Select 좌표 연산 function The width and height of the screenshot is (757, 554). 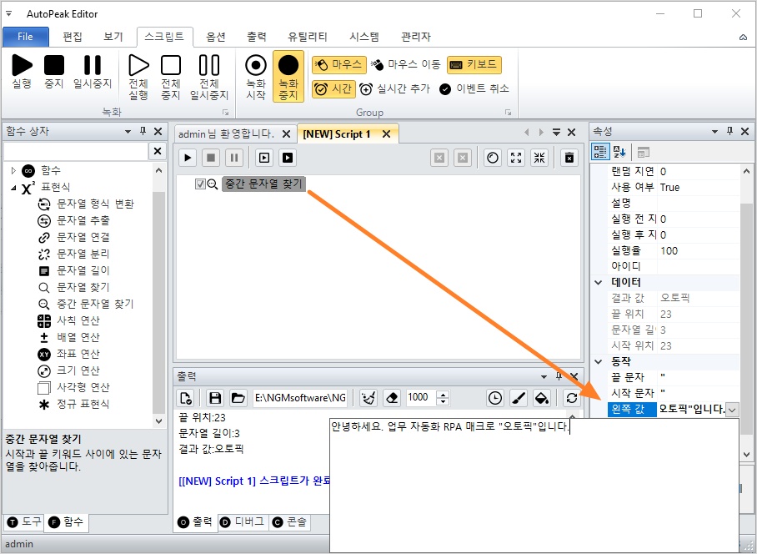tap(78, 354)
